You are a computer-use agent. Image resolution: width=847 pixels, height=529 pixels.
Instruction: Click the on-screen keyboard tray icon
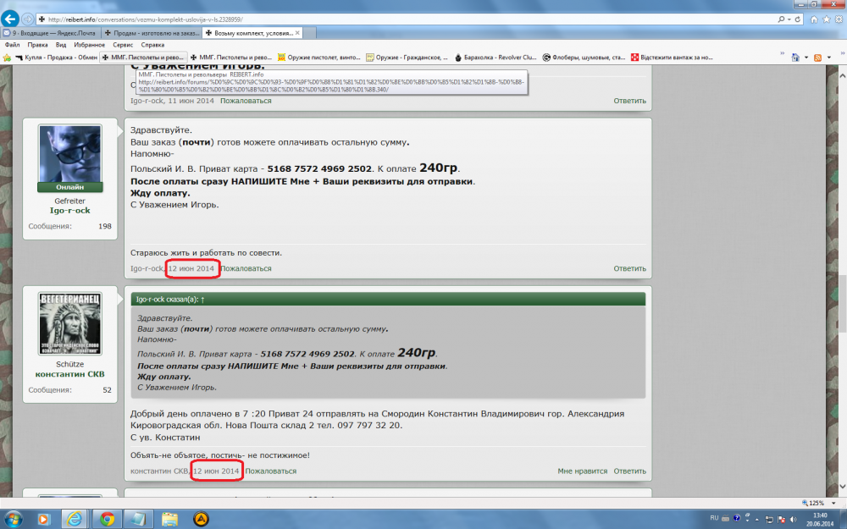pos(726,519)
